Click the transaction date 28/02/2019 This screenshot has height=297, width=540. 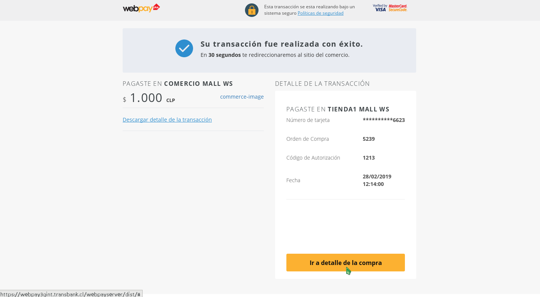(377, 177)
